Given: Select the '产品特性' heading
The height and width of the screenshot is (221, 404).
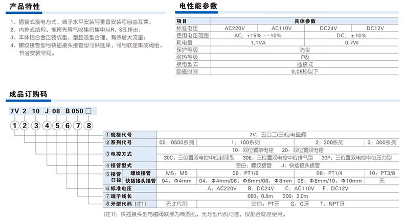Looking at the screenshot, I should coord(25,6).
